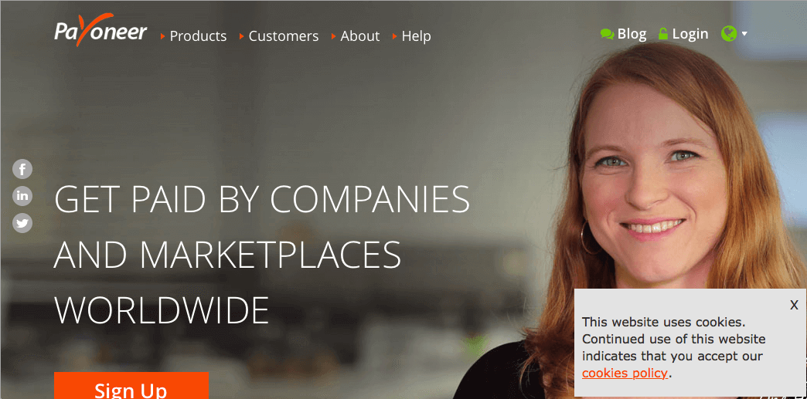807x399 pixels.
Task: Open the Twitter share icon
Action: pyautogui.click(x=22, y=223)
